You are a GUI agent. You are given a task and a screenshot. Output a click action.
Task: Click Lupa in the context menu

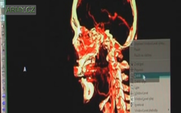coord(138,88)
